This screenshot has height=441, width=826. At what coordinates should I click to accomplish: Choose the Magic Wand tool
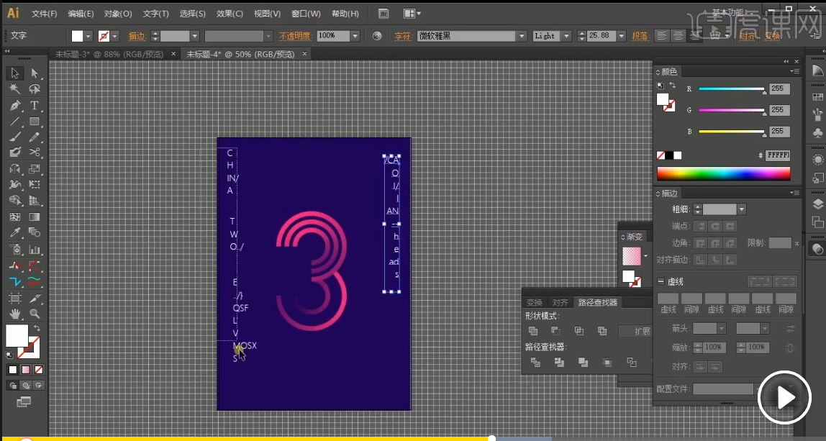point(15,89)
